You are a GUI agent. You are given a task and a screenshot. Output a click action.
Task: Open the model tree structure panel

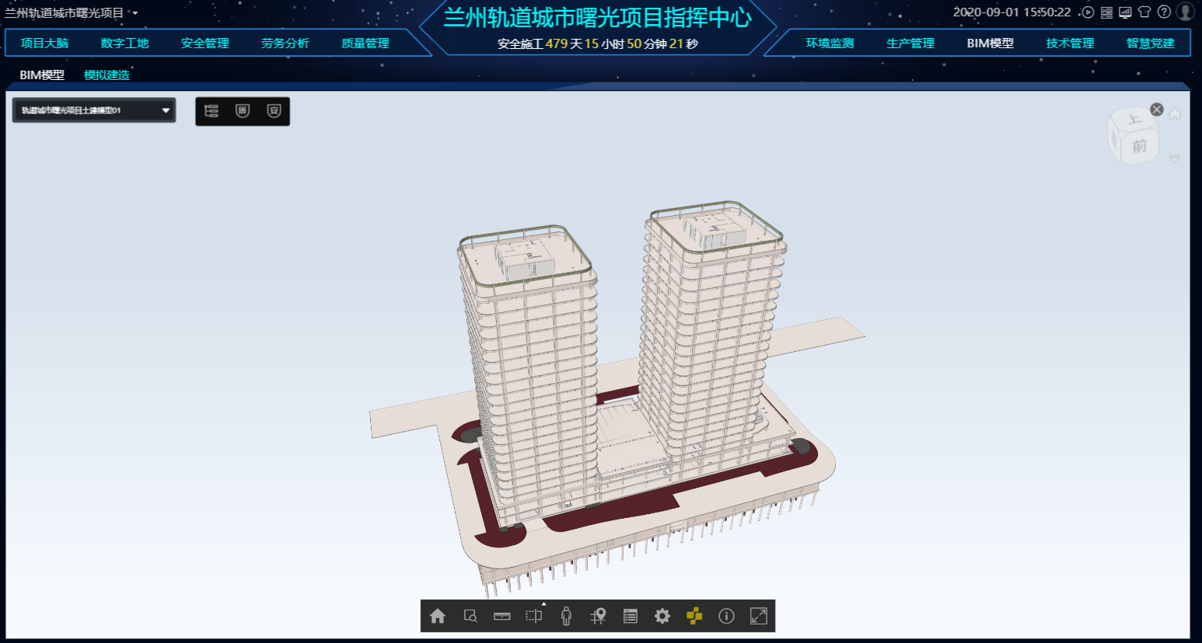coord(211,111)
